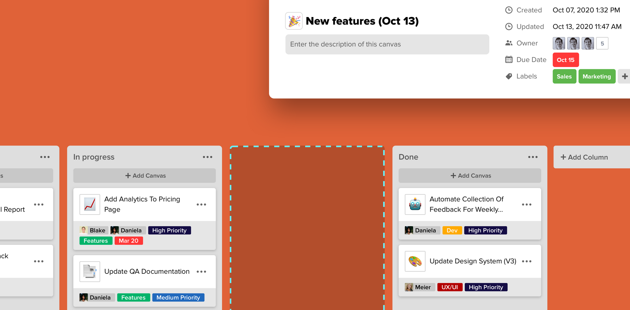Click the canvas description input field
Viewport: 630px width, 310px height.
(x=387, y=44)
